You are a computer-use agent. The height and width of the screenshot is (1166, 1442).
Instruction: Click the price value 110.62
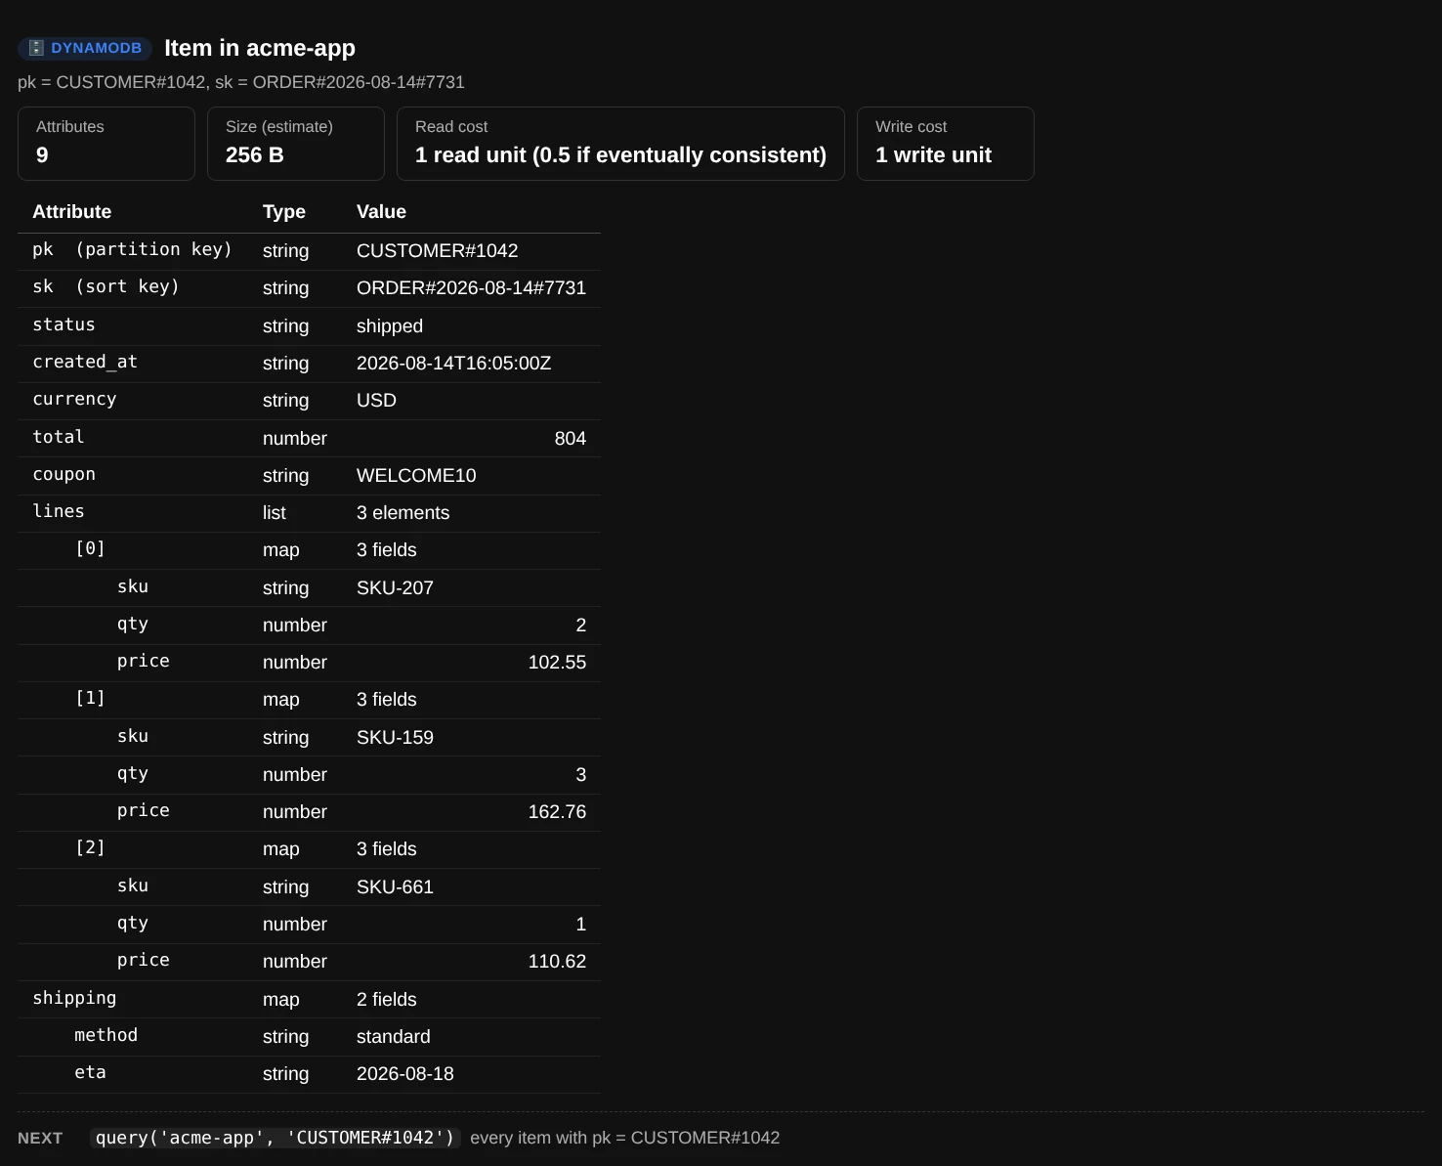(558, 962)
